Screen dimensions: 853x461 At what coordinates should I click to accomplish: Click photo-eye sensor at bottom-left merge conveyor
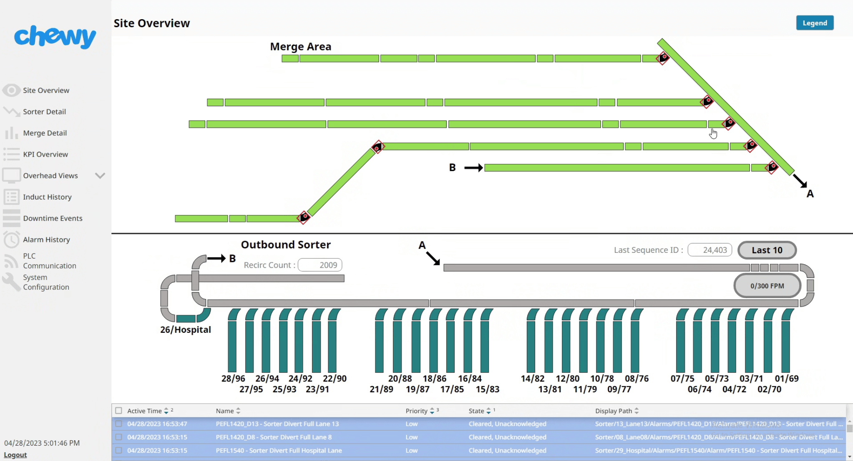(x=304, y=217)
